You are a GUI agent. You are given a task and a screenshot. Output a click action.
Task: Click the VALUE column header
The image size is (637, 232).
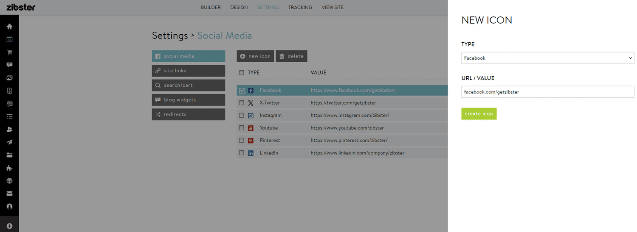point(318,72)
